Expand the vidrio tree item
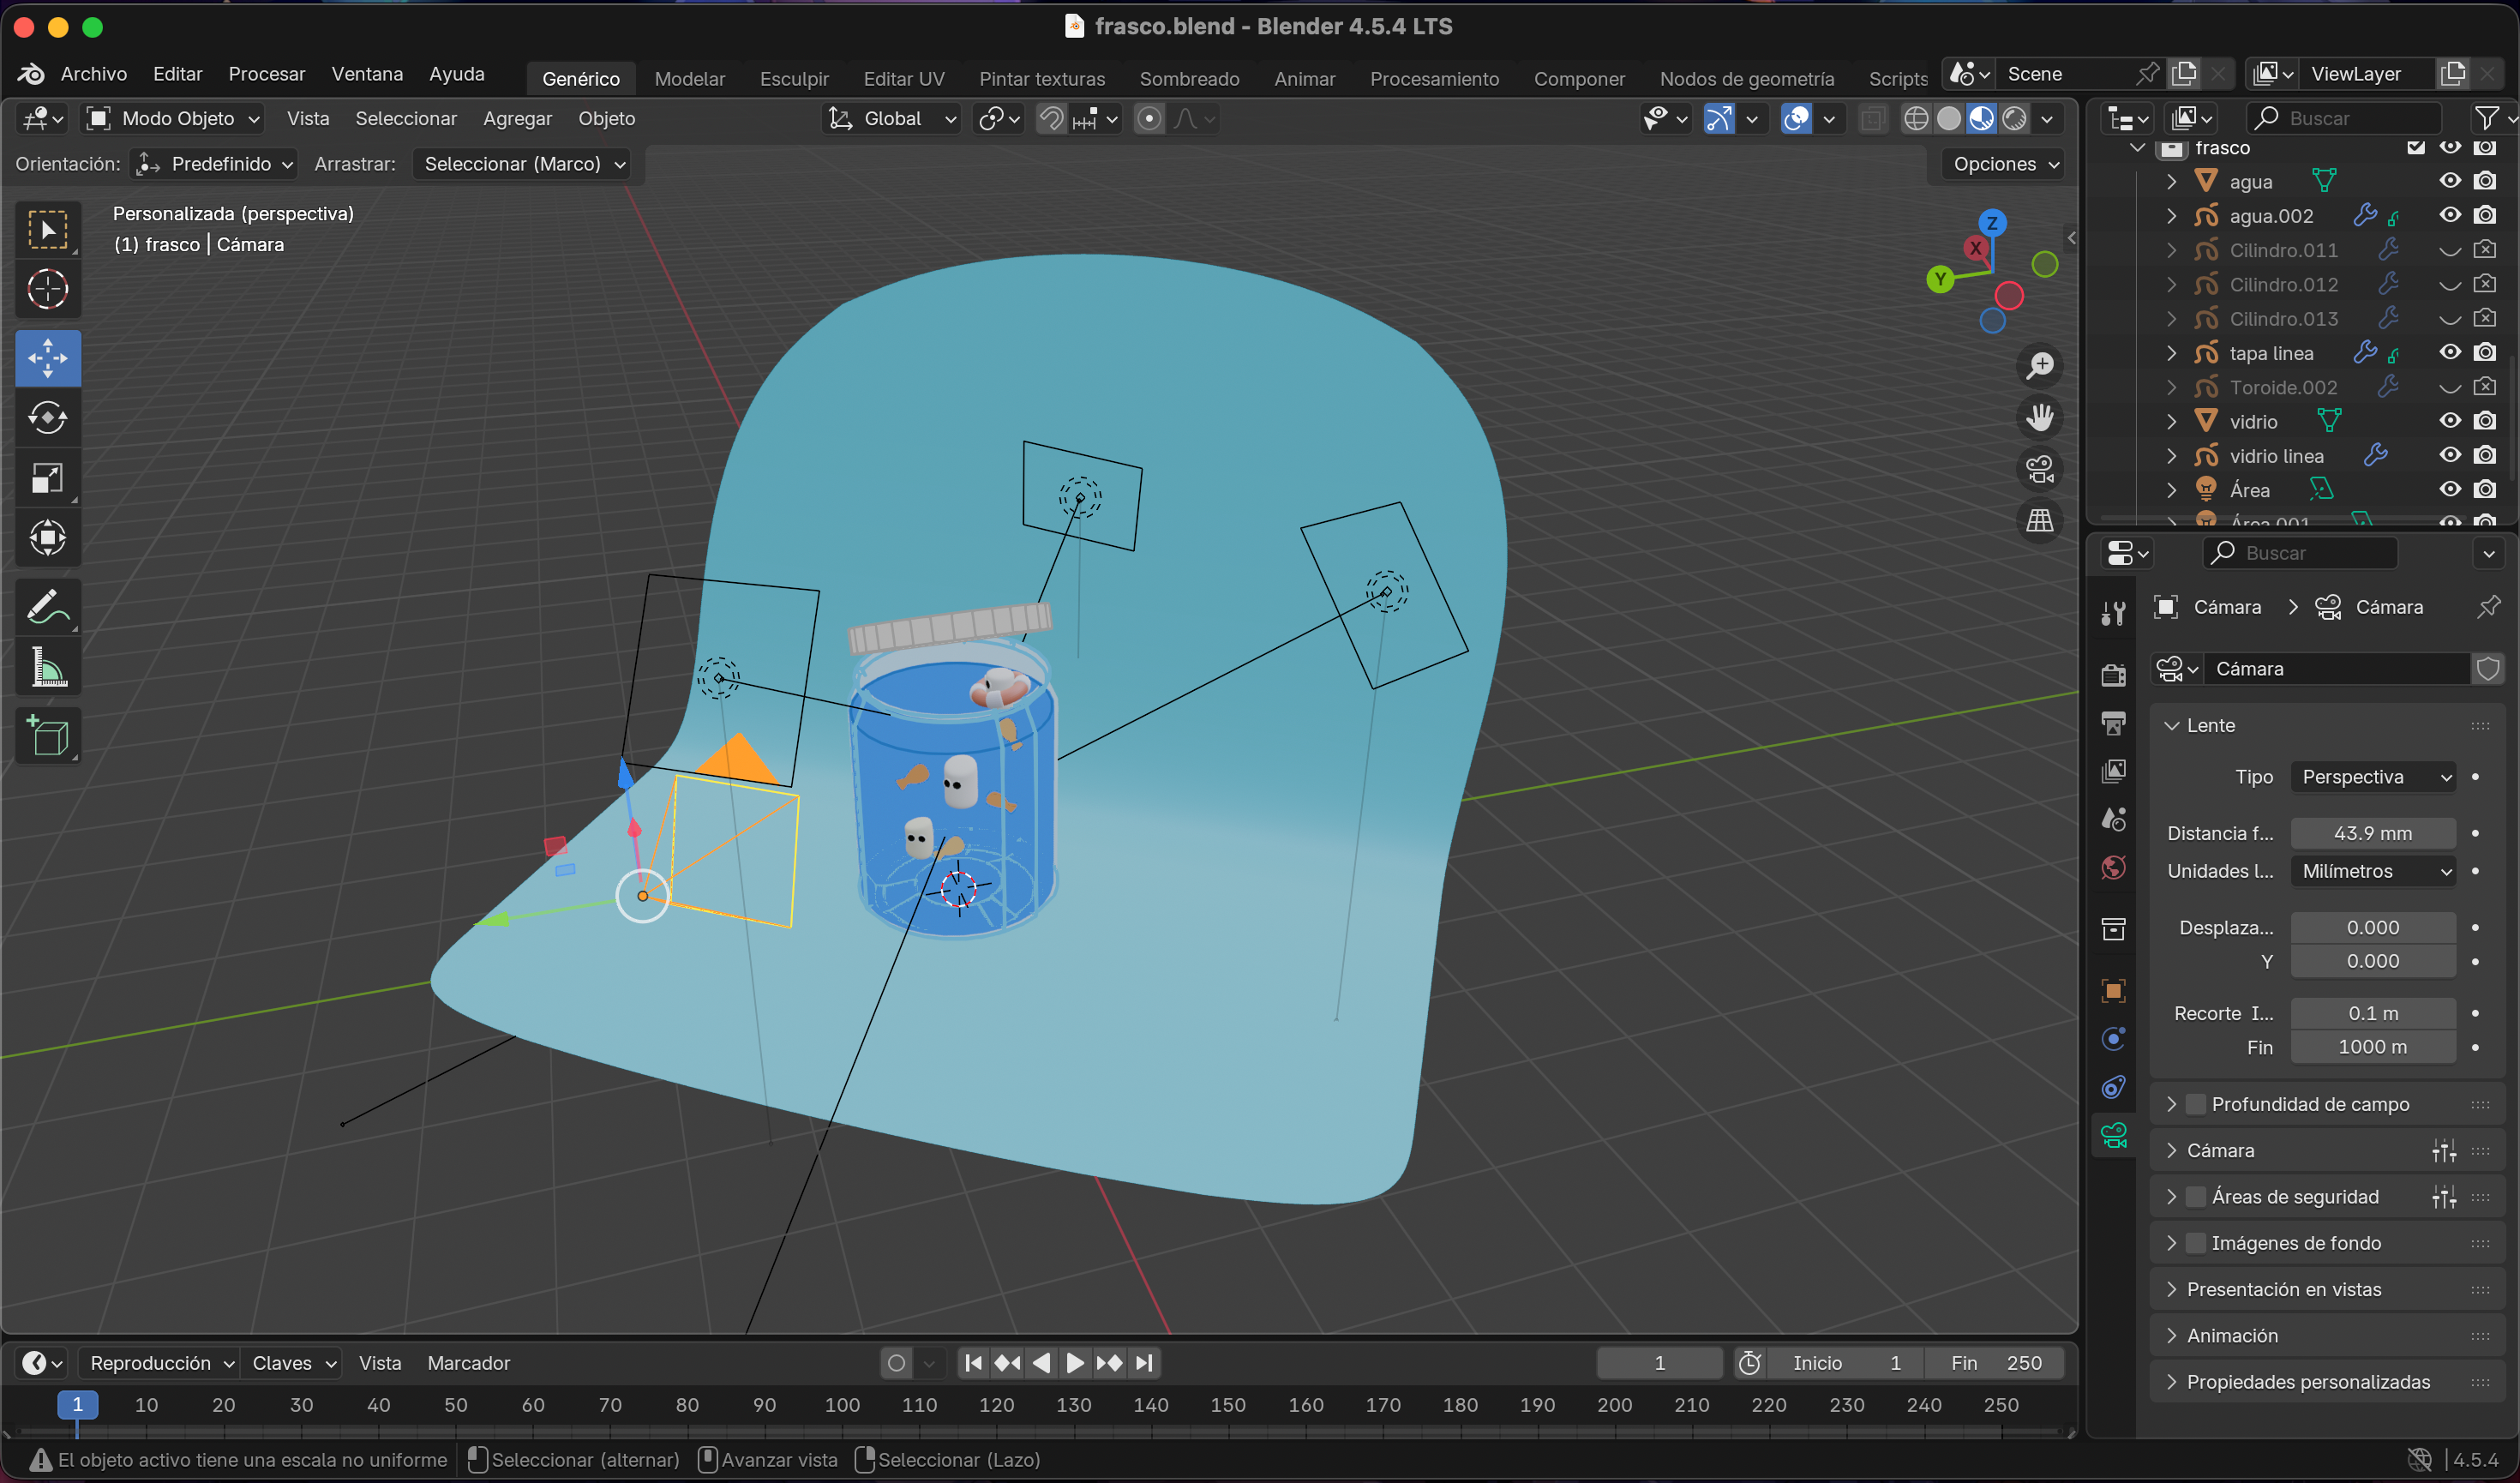 coord(2171,422)
